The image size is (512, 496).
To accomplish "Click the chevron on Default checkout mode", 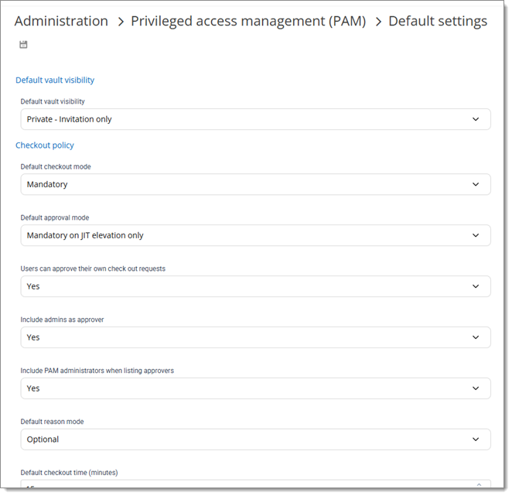I will click(476, 184).
